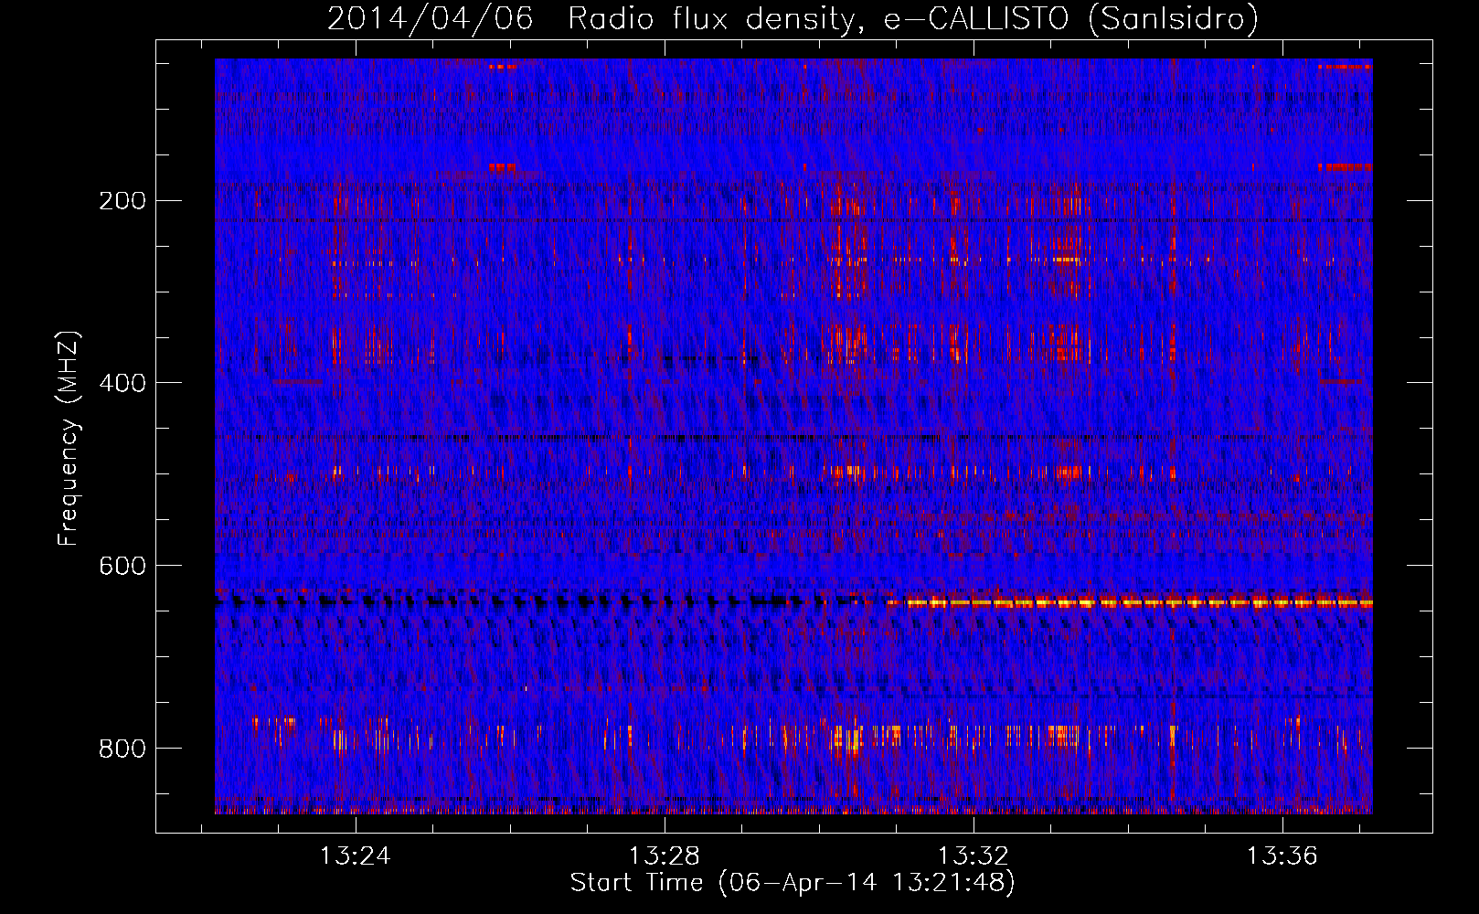The width and height of the screenshot is (1479, 914).
Task: Click the 13:32 time tick label
Action: pyautogui.click(x=974, y=856)
